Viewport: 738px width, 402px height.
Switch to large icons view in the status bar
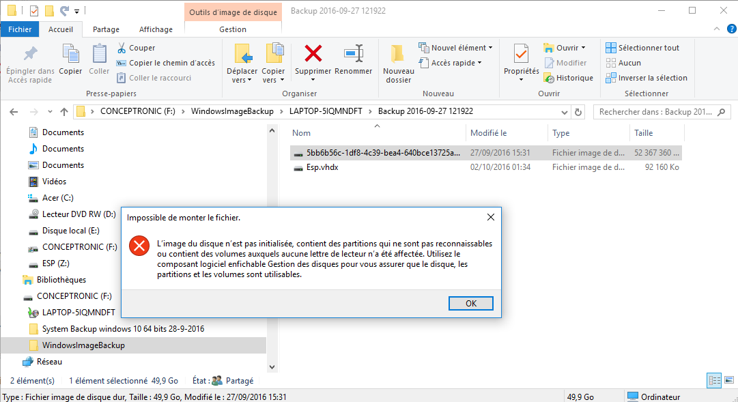(x=728, y=380)
